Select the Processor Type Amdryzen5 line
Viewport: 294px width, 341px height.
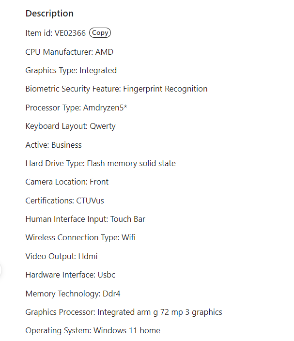[x=76, y=108]
